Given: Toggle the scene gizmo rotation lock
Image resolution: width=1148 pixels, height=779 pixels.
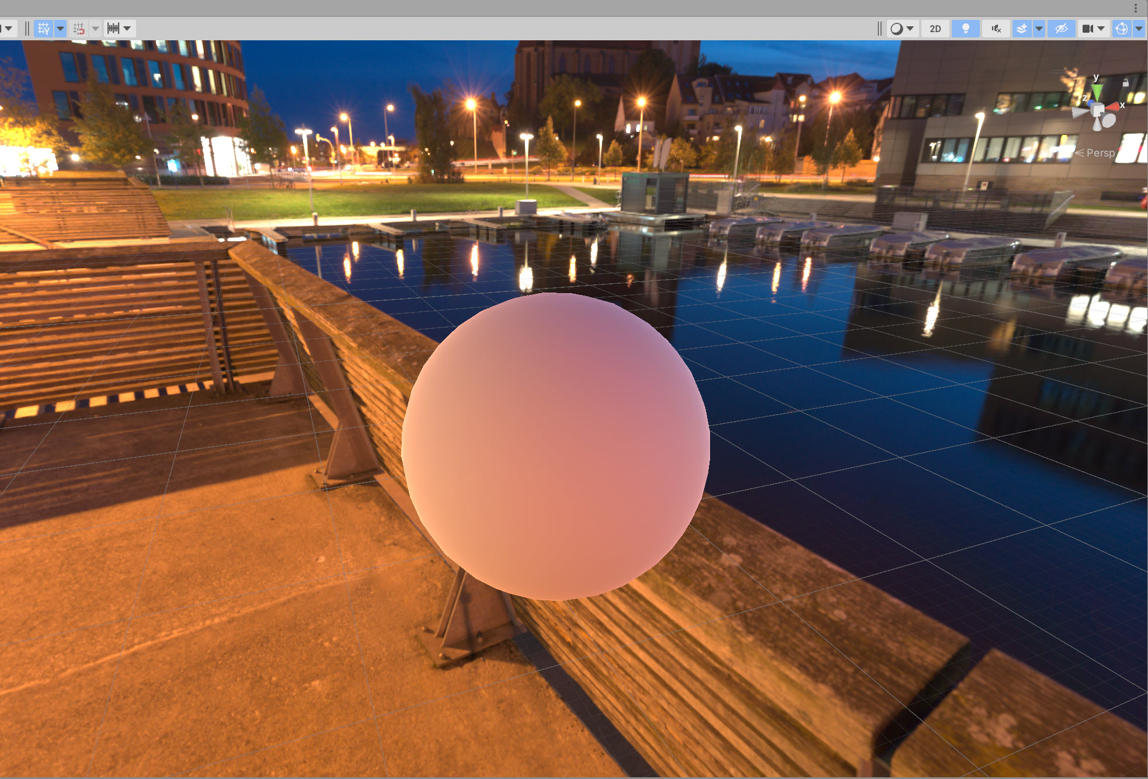Looking at the screenshot, I should [x=1125, y=83].
